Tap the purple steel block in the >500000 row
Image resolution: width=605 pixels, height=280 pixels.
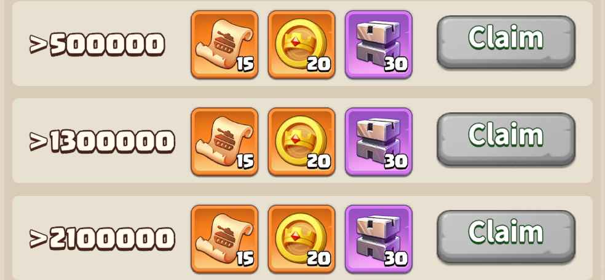pyautogui.click(x=379, y=45)
